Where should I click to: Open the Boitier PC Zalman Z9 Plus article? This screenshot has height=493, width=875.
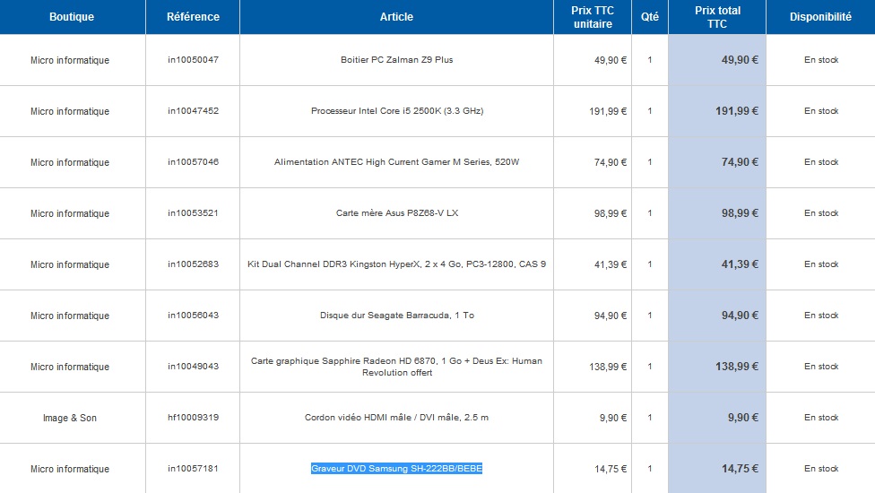(396, 60)
